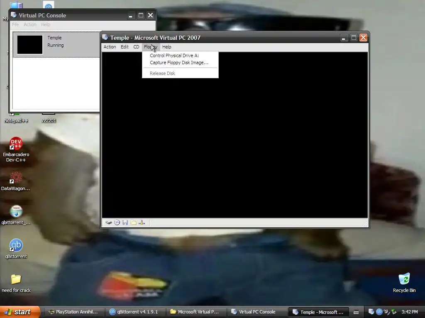Open DataWagon desktop shortcut icon
Screen dimensions: 425x318
pyautogui.click(x=15, y=181)
